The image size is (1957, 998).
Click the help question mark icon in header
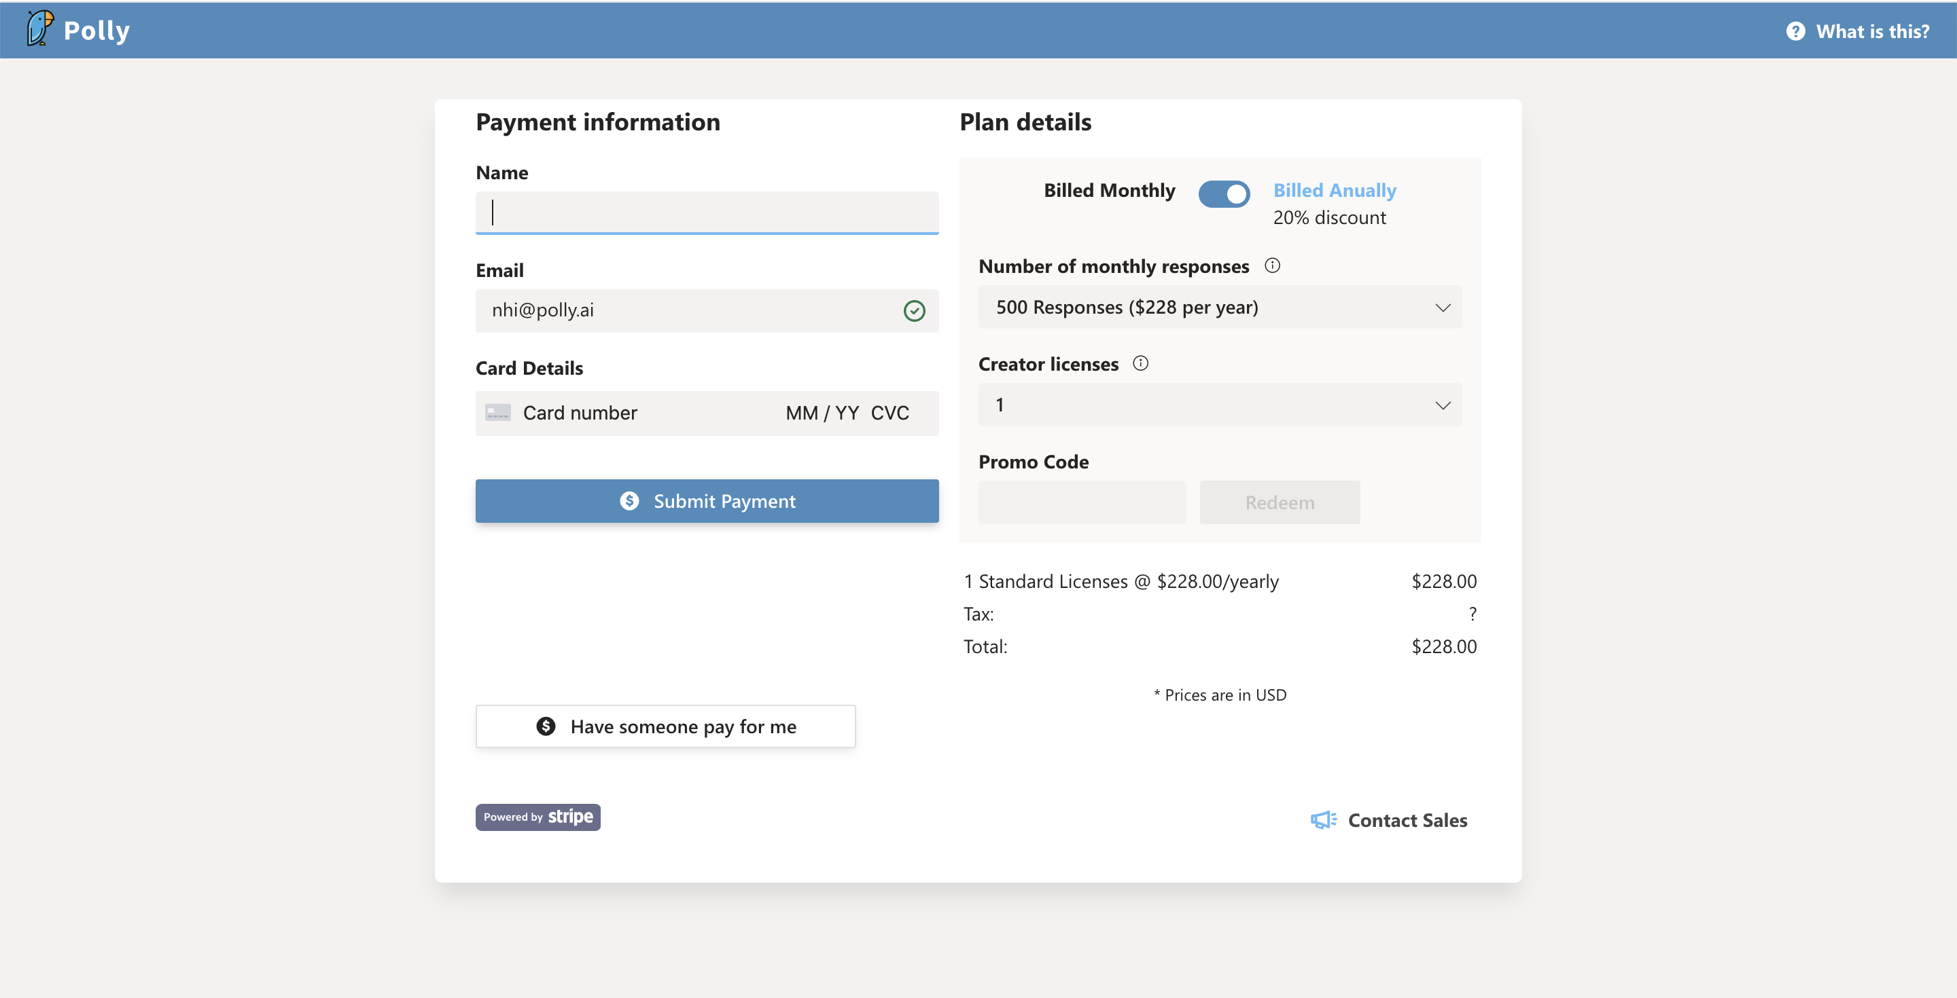[x=1796, y=31]
